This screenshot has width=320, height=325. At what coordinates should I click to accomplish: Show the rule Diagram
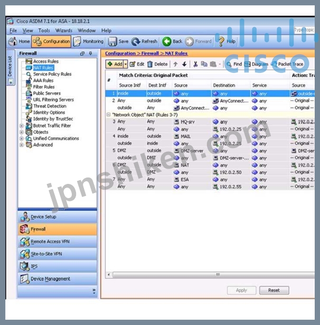tap(257, 64)
